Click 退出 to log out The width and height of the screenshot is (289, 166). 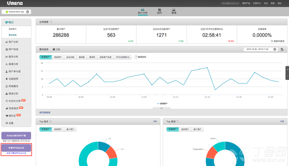coord(280,3)
